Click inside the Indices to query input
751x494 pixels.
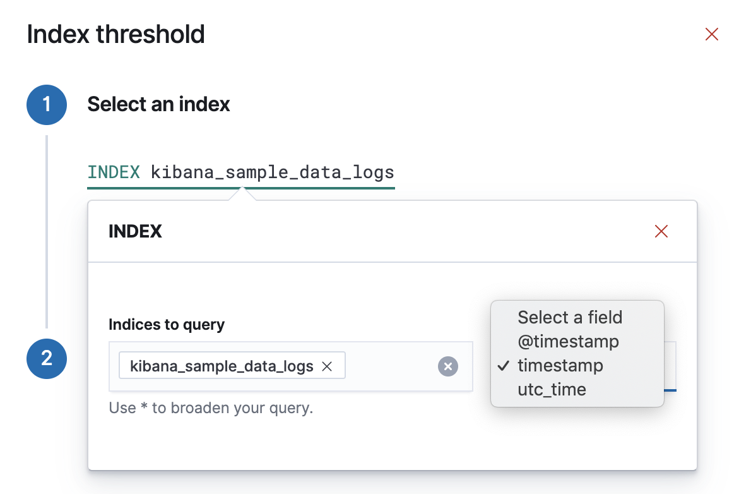tap(390, 366)
